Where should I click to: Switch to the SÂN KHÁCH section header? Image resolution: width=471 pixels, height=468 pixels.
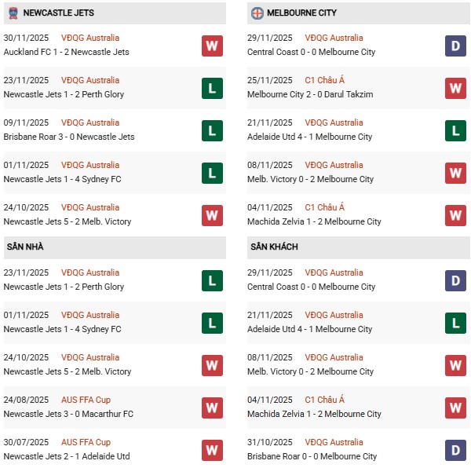pyautogui.click(x=274, y=247)
